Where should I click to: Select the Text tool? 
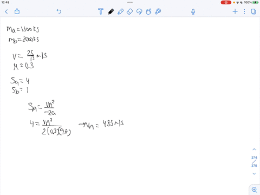pos(101,11)
